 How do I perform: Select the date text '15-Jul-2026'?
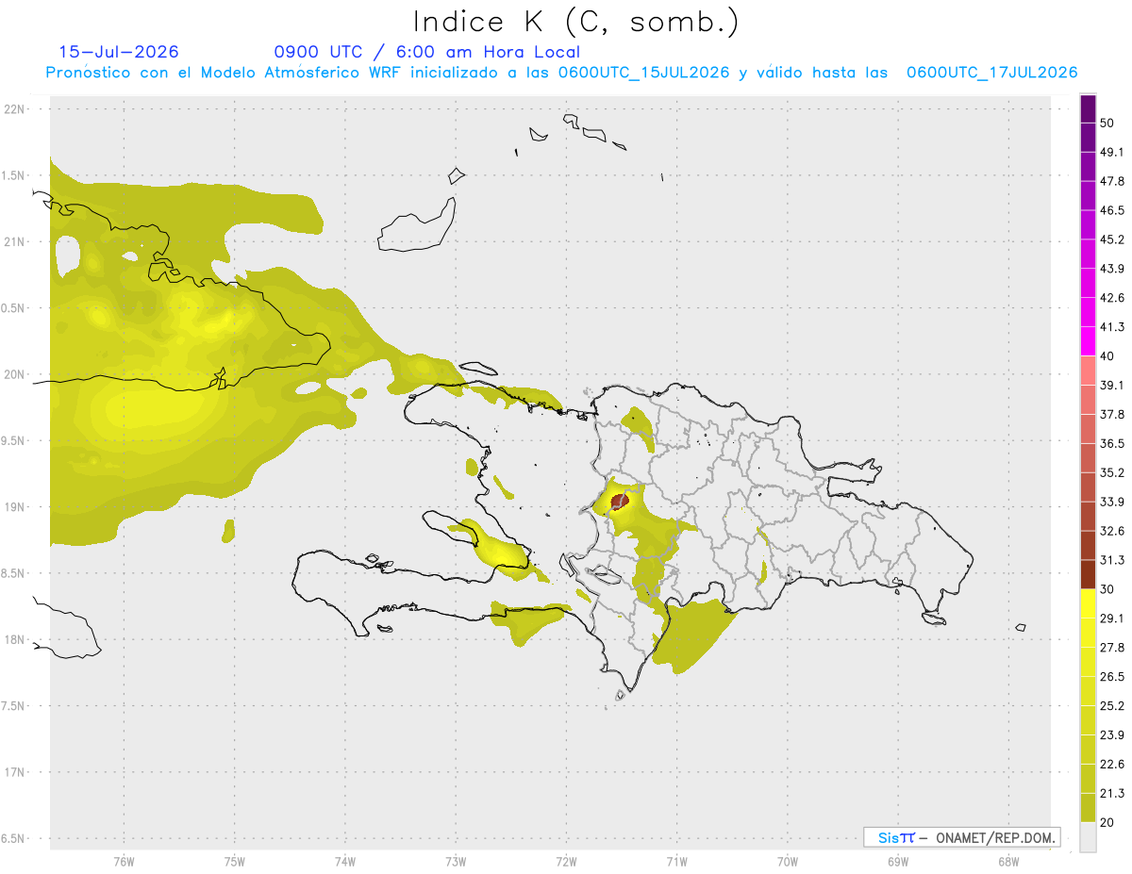tap(119, 52)
